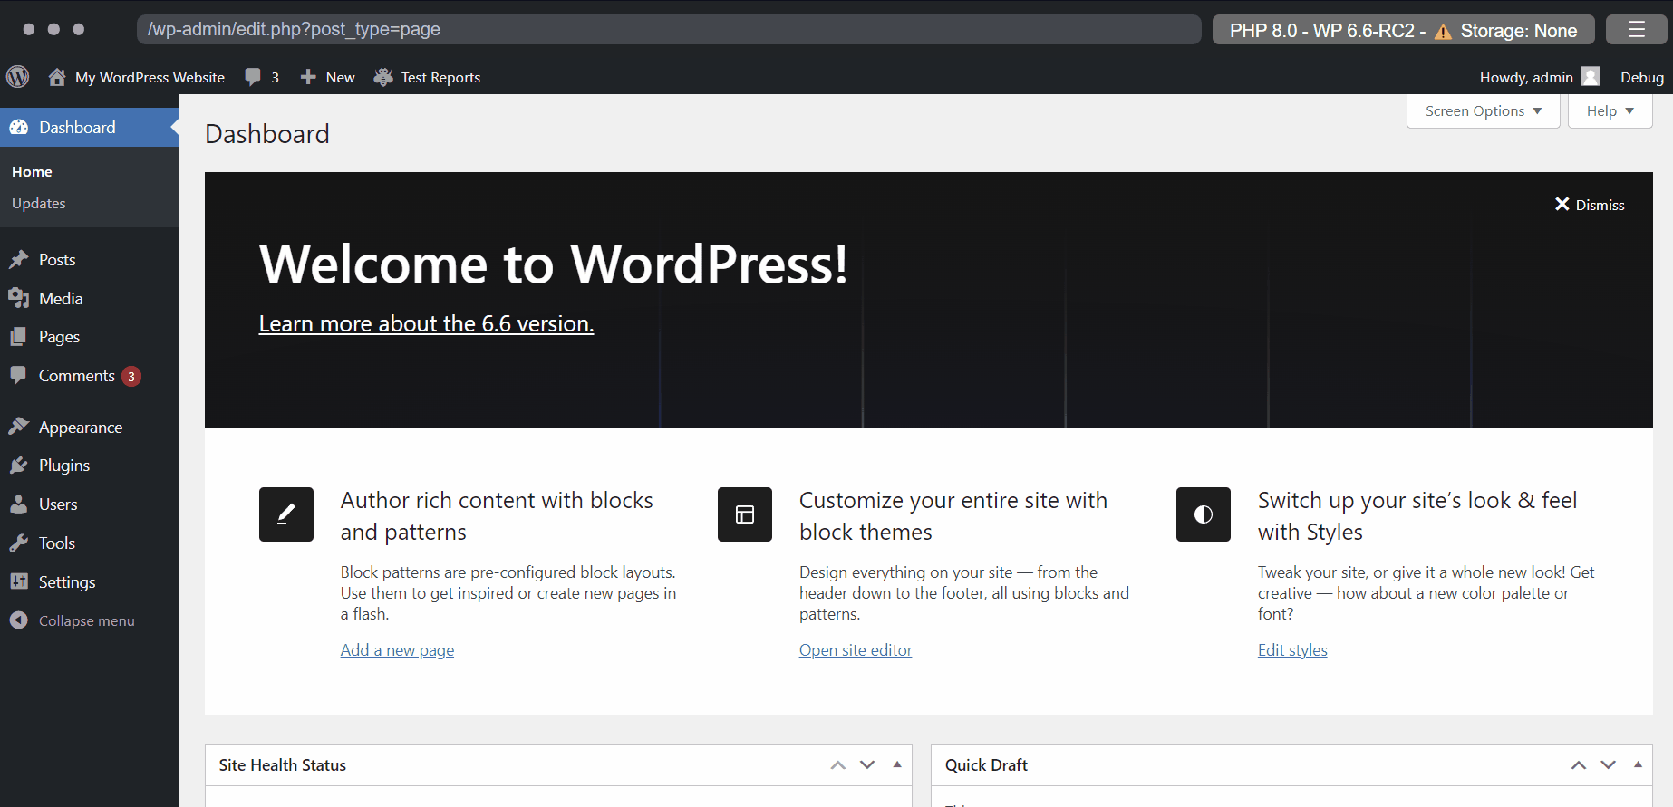
Task: Go to the Pages sidebar menu
Action: [59, 337]
